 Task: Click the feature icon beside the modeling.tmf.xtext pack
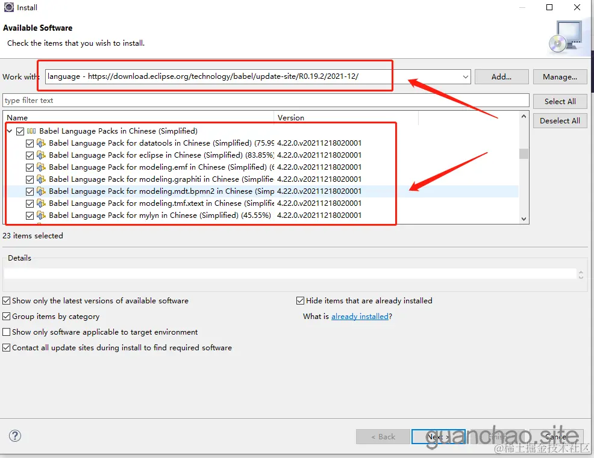(x=41, y=203)
